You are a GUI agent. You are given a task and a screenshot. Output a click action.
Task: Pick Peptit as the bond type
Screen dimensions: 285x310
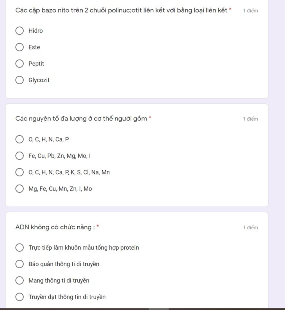19,63
